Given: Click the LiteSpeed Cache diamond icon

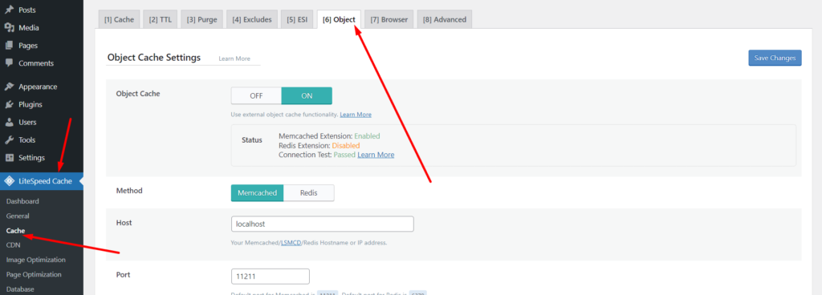Looking at the screenshot, I should 9,181.
